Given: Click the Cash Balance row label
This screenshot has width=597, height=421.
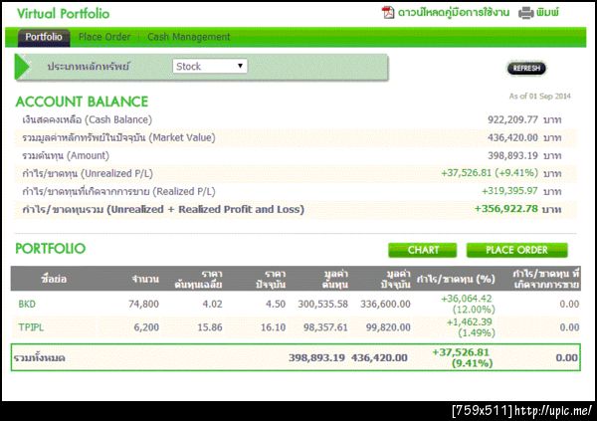Looking at the screenshot, I should (87, 119).
